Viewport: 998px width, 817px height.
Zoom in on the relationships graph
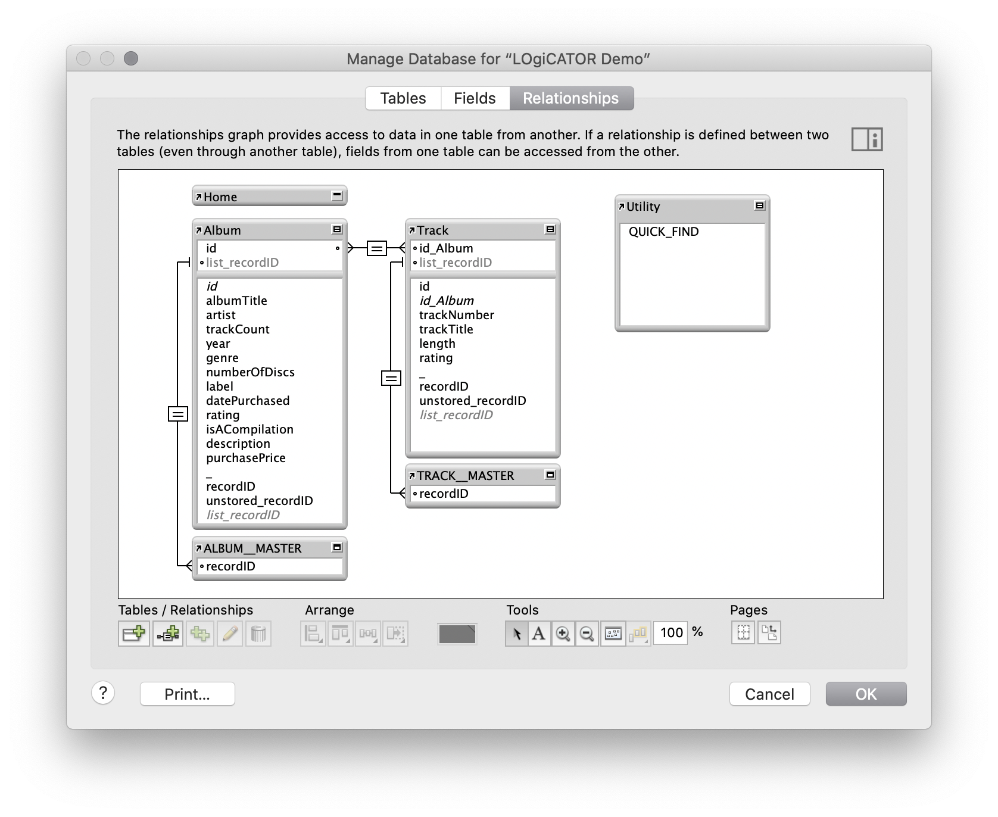click(x=563, y=634)
